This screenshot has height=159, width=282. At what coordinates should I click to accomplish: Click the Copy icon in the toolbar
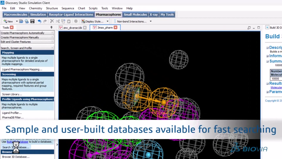(x=63, y=21)
